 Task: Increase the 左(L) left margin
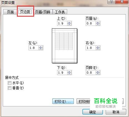(x=41, y=47)
